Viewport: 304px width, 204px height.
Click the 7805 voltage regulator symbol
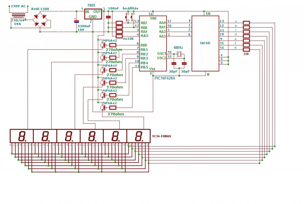click(x=93, y=14)
